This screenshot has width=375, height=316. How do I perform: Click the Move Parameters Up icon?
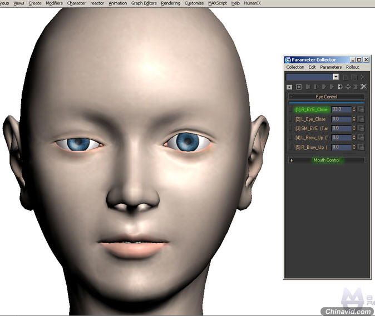coord(332,87)
